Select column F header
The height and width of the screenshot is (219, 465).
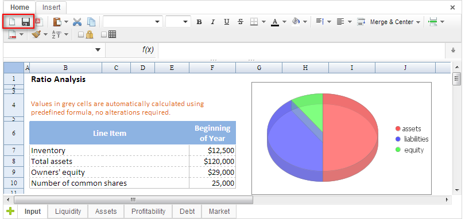(x=212, y=68)
